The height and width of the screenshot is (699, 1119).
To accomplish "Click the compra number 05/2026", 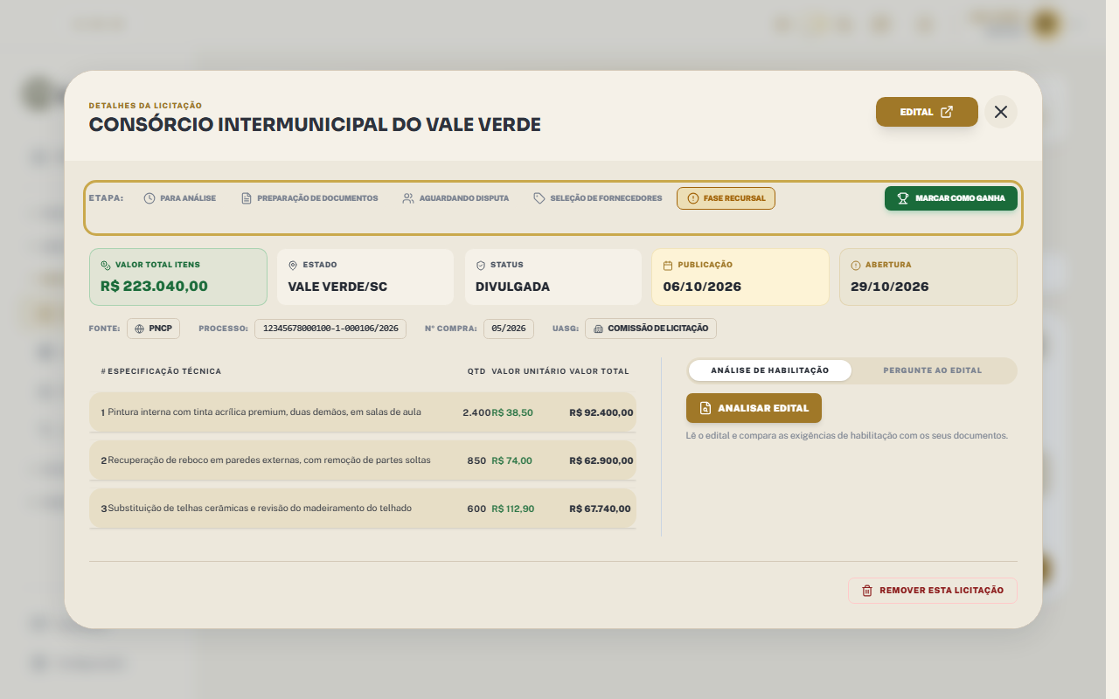I will (509, 329).
